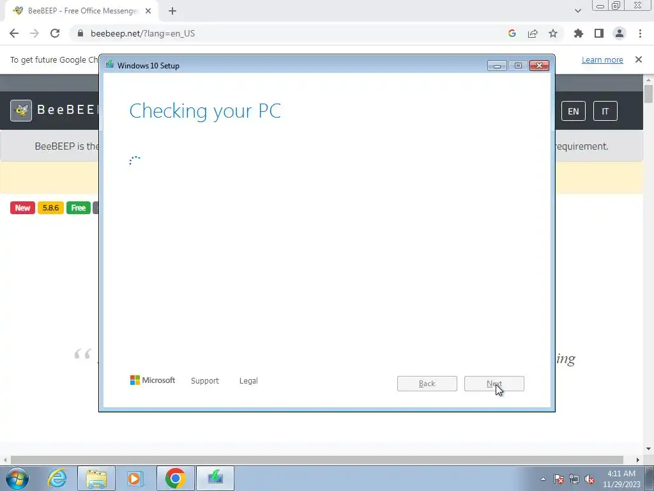Image resolution: width=654 pixels, height=491 pixels.
Task: Reload the BeeBEEP page
Action: (55, 33)
